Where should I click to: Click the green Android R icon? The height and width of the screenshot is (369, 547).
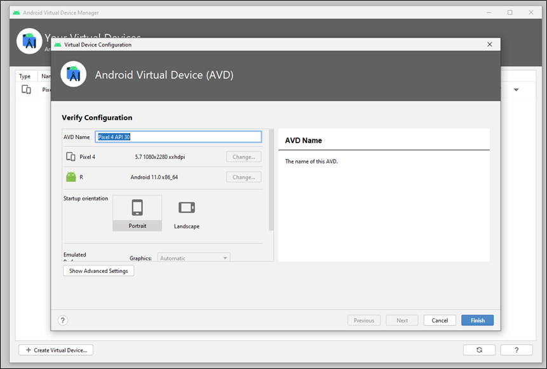(x=71, y=177)
